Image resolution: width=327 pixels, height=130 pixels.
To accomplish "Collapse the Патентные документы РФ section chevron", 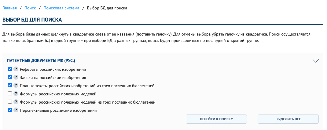I will pyautogui.click(x=316, y=61).
